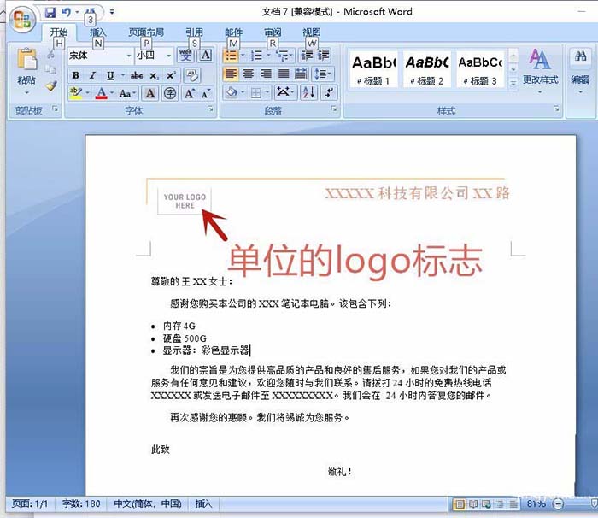Toggle 插入 insert mode in status bar
598x518 pixels.
pyautogui.click(x=203, y=503)
